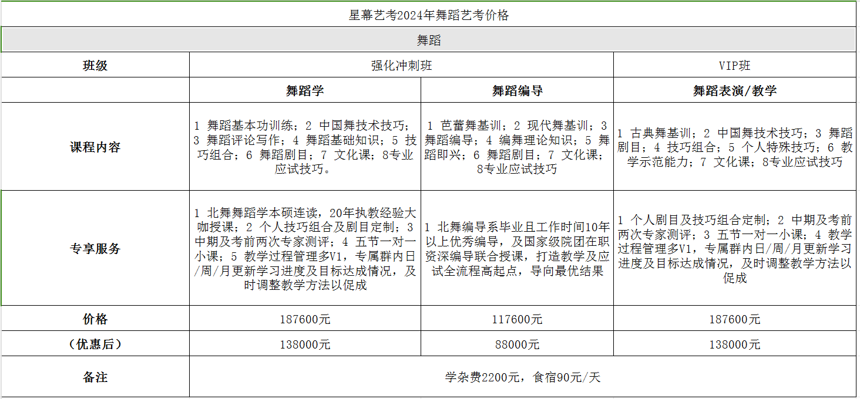
Task: Click the 专享服务 row label
Action: (94, 247)
